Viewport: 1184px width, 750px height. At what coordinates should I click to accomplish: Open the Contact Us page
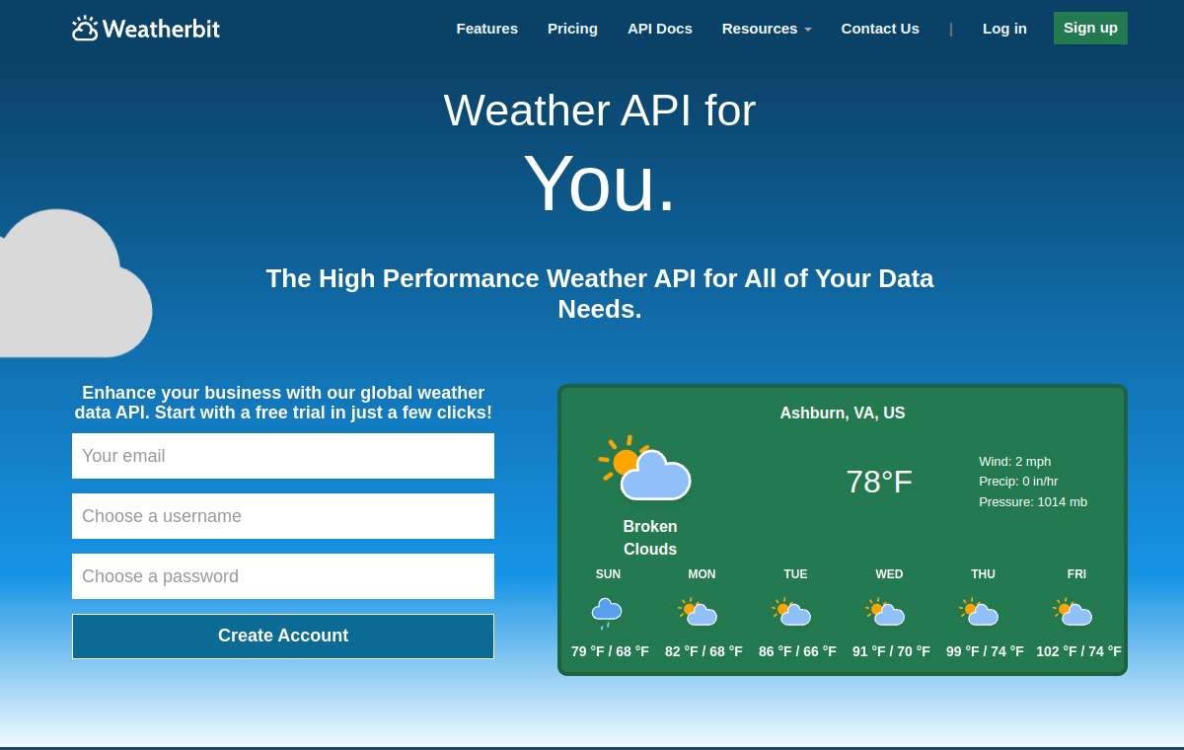pyautogui.click(x=880, y=29)
